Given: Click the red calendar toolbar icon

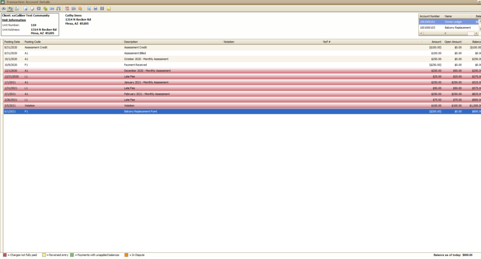Looking at the screenshot, I should click(67, 8).
